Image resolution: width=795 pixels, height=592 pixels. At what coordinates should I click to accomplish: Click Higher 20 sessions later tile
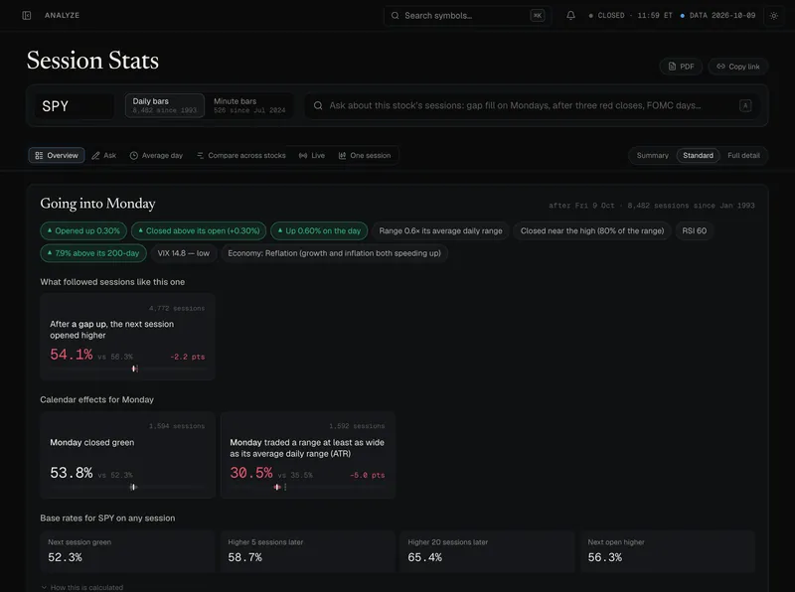point(488,551)
